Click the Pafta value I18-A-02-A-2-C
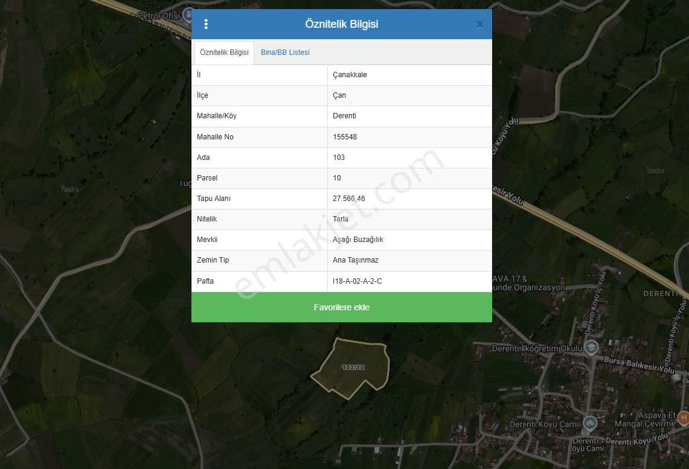 [357, 281]
